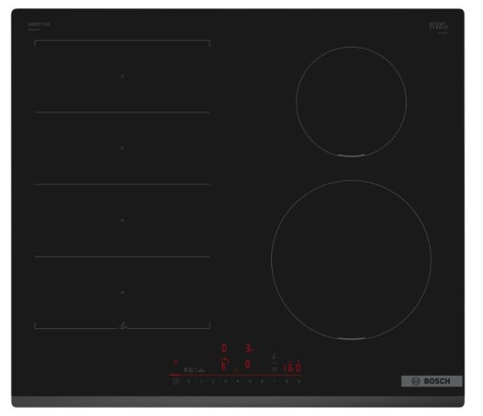Tap the flex zone symbol at bottom bracket
Screen dimensions: 483x416
click(x=122, y=326)
